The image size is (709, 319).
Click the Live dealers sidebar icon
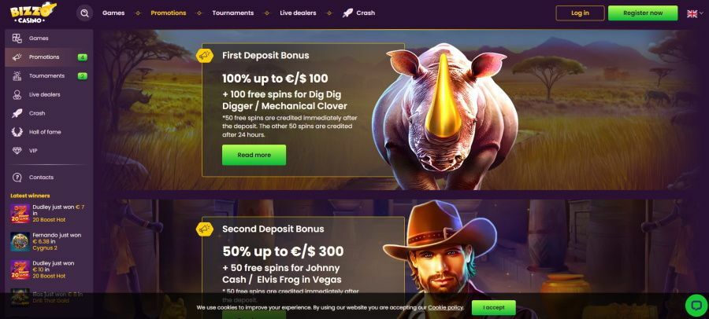click(x=17, y=95)
